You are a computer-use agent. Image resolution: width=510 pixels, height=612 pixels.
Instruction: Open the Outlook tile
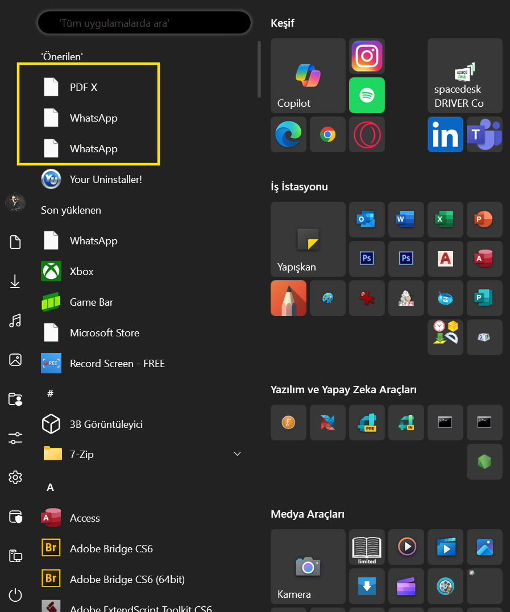tap(367, 219)
